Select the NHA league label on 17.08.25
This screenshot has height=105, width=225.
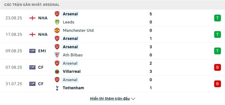[x=43, y=35]
